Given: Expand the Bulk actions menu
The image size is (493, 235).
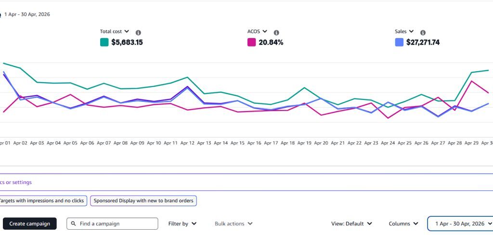Looking at the screenshot, I should click(x=234, y=223).
